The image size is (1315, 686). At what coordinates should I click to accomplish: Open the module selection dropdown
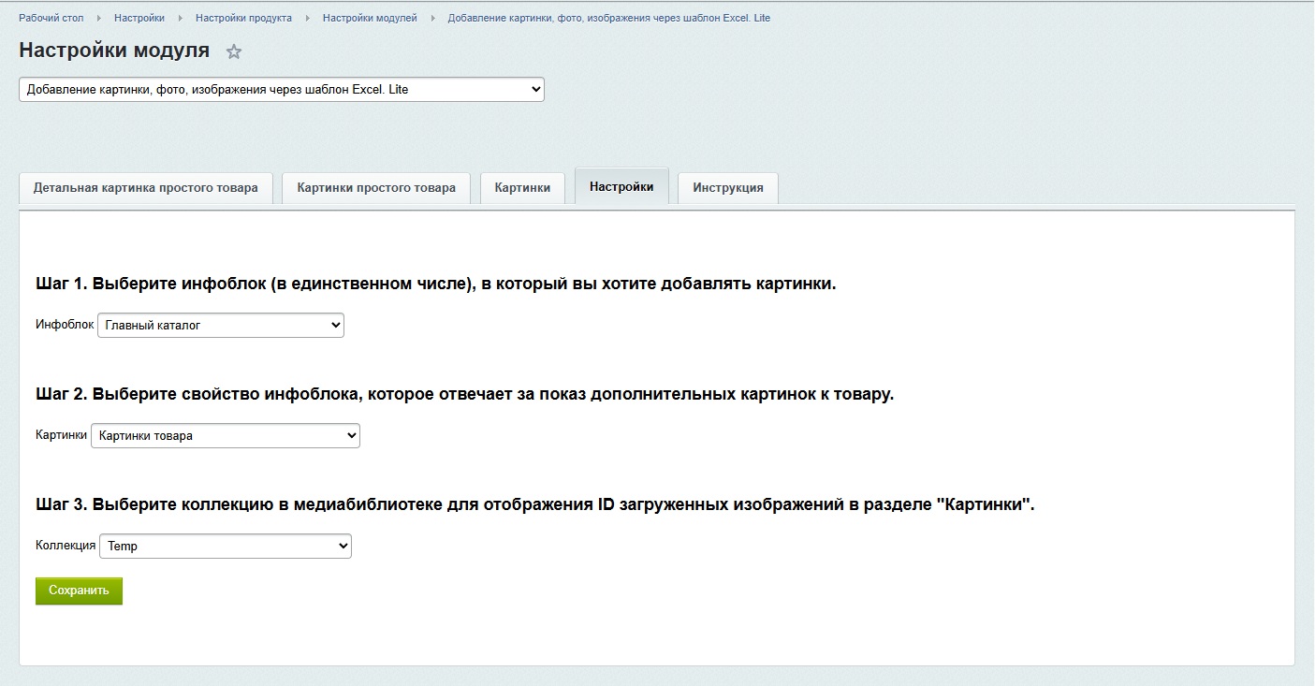tap(281, 90)
